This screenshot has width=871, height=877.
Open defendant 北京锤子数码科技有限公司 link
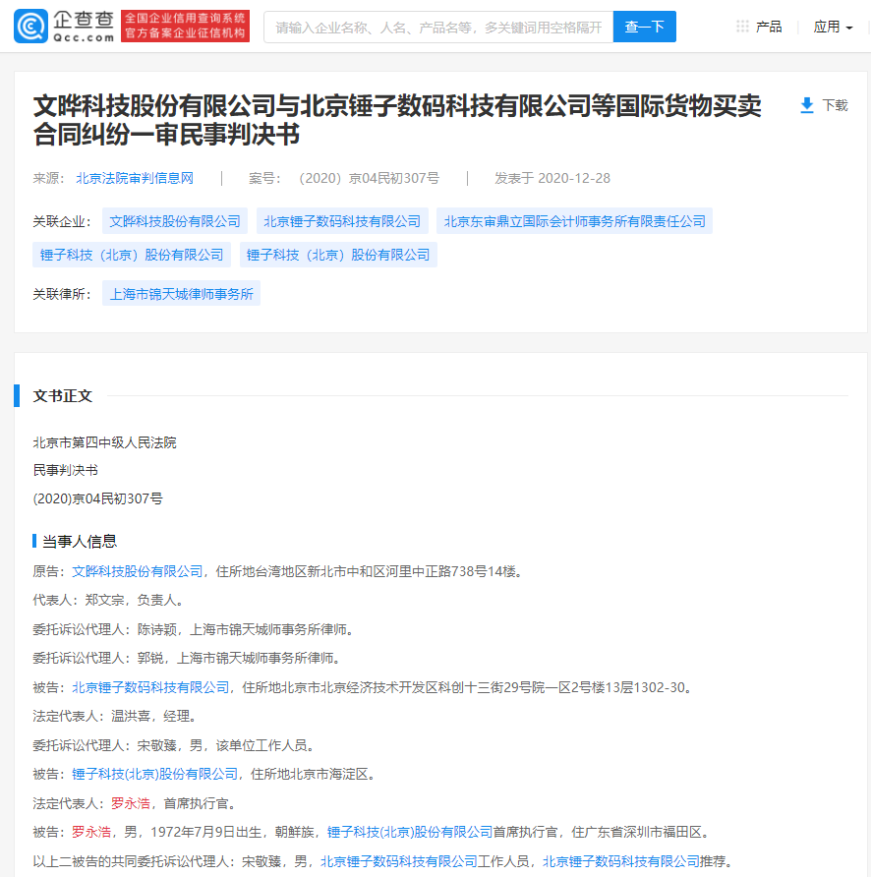point(150,687)
